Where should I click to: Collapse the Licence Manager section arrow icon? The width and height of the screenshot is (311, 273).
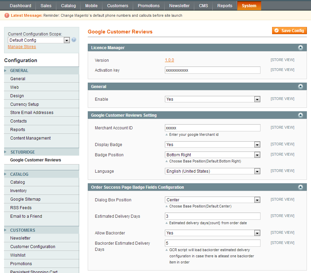point(300,48)
